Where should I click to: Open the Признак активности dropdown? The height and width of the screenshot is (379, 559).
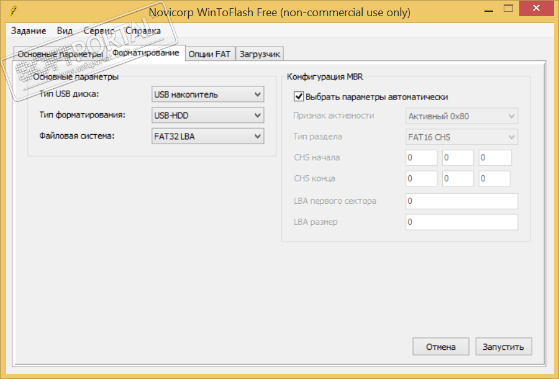[x=461, y=116]
